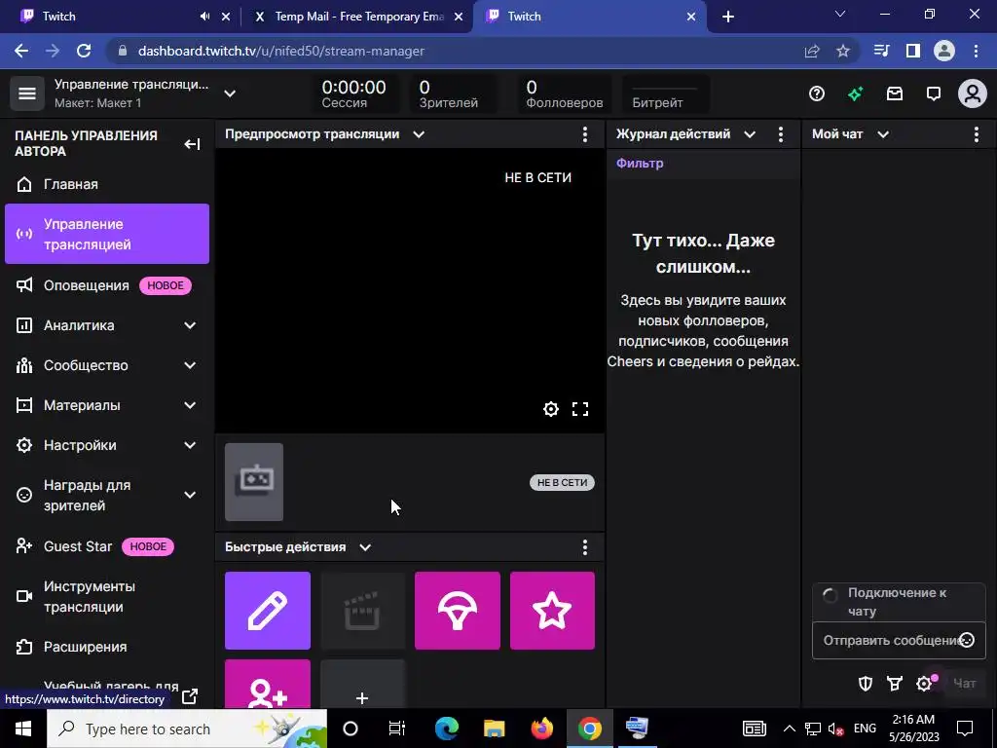The image size is (997, 748).
Task: Open Firefox from taskbar
Action: pos(541,729)
